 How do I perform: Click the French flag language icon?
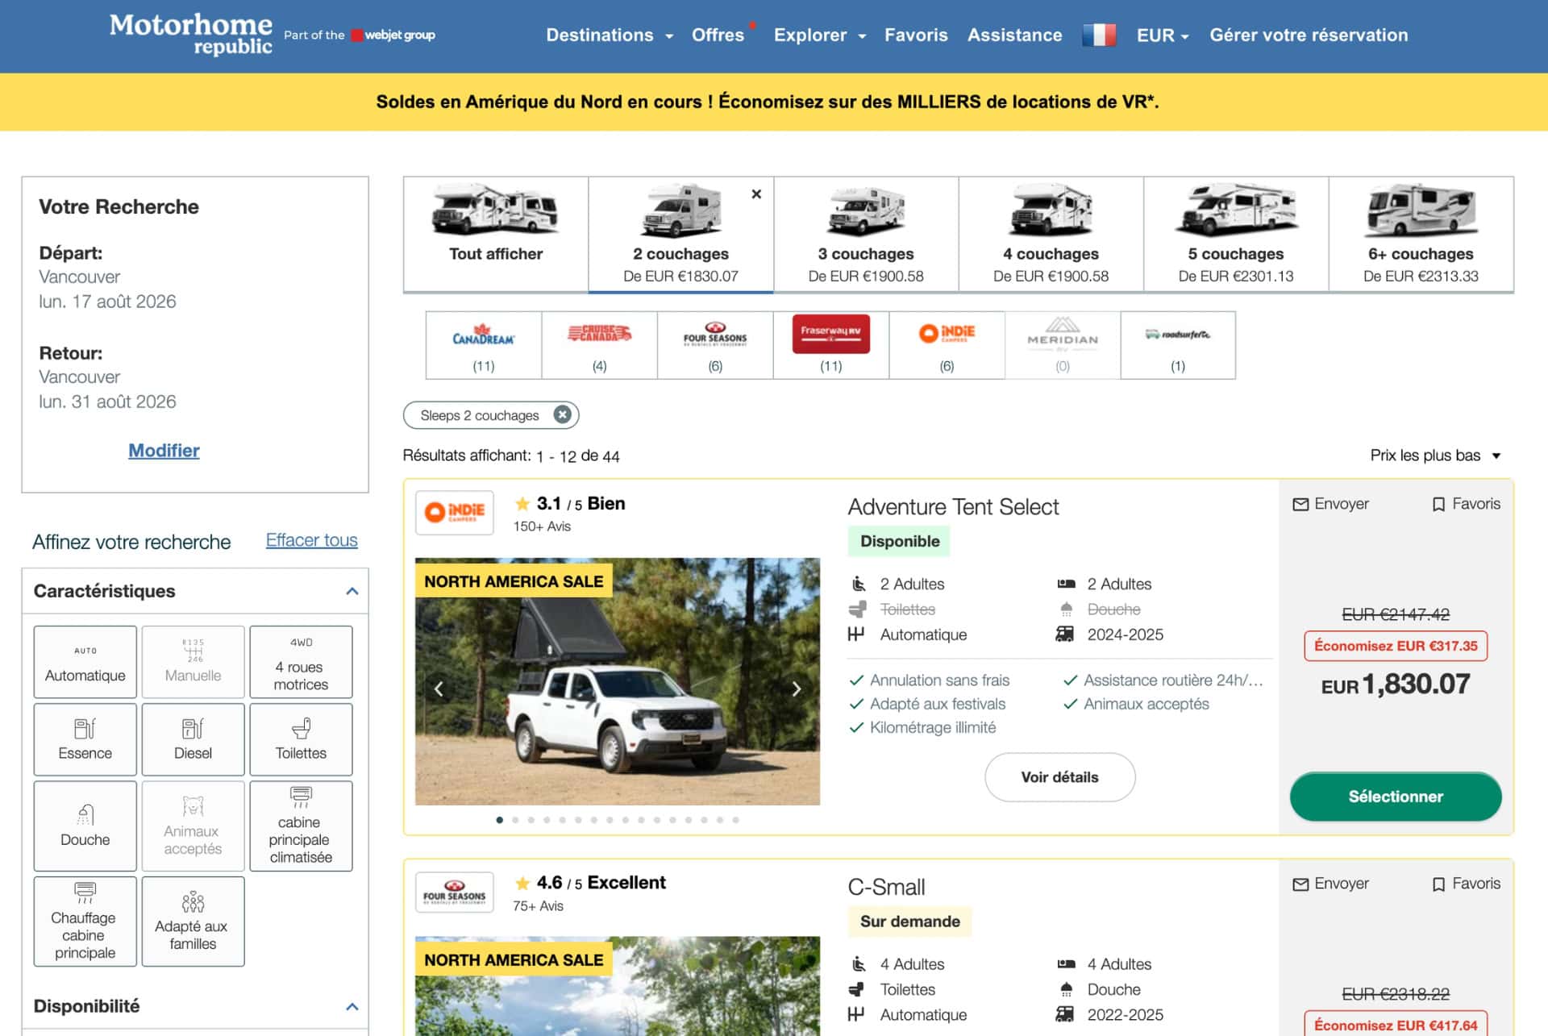click(x=1098, y=35)
